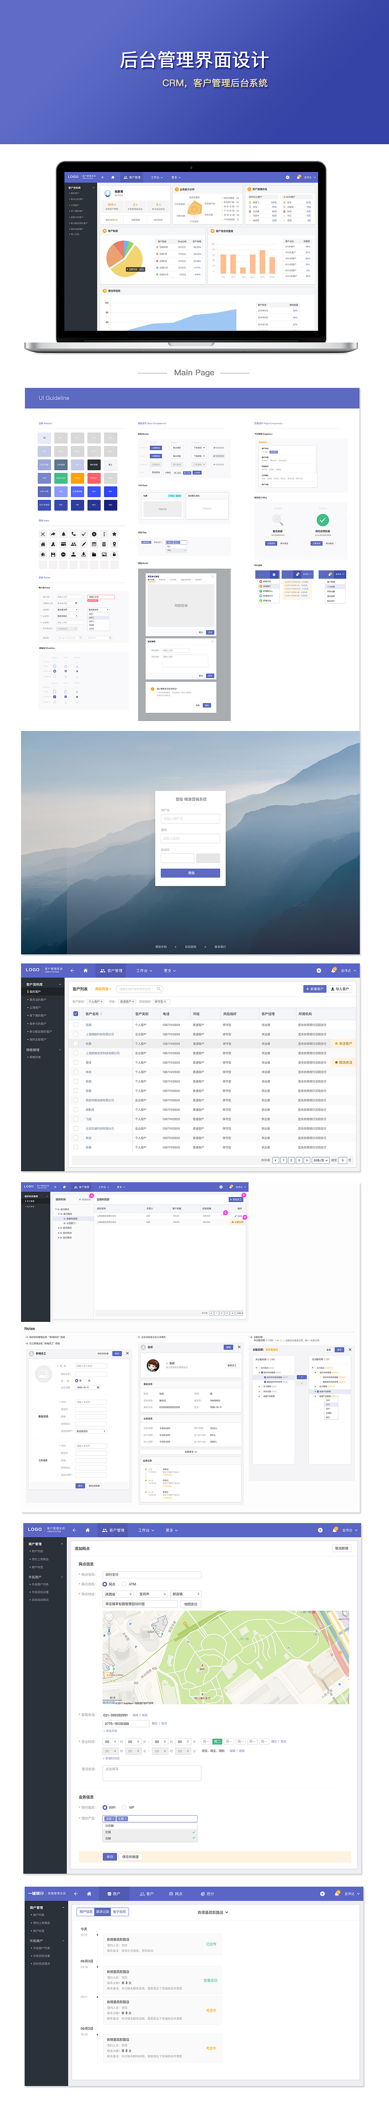Click 登录 button on login page
Image resolution: width=389 pixels, height=2111 pixels.
pyautogui.click(x=191, y=873)
